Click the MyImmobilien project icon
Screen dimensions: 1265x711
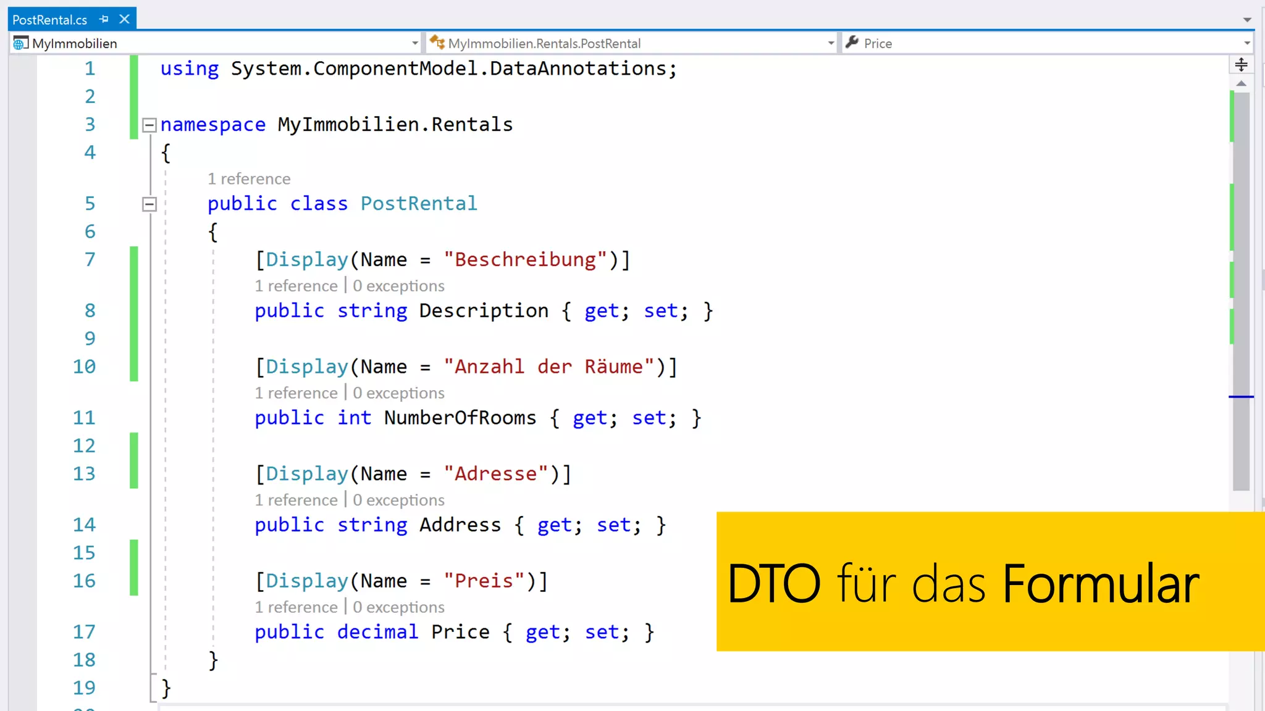pyautogui.click(x=21, y=43)
